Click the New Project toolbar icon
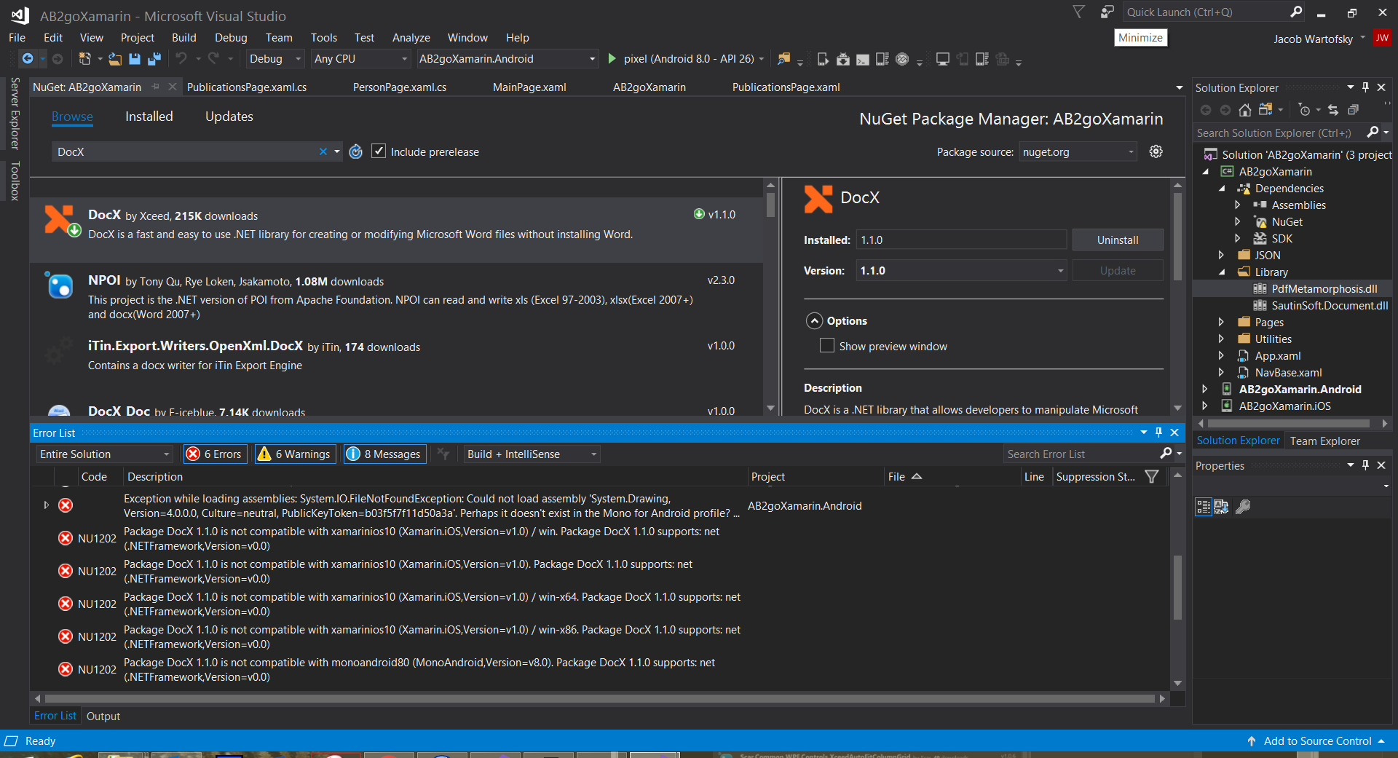The height and width of the screenshot is (758, 1398). (84, 59)
